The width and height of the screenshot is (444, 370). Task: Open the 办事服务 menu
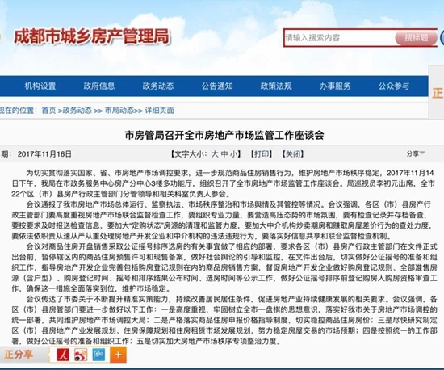click(335, 86)
